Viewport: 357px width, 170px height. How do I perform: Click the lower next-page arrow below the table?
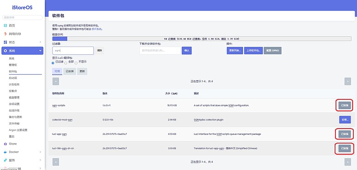click(x=348, y=162)
